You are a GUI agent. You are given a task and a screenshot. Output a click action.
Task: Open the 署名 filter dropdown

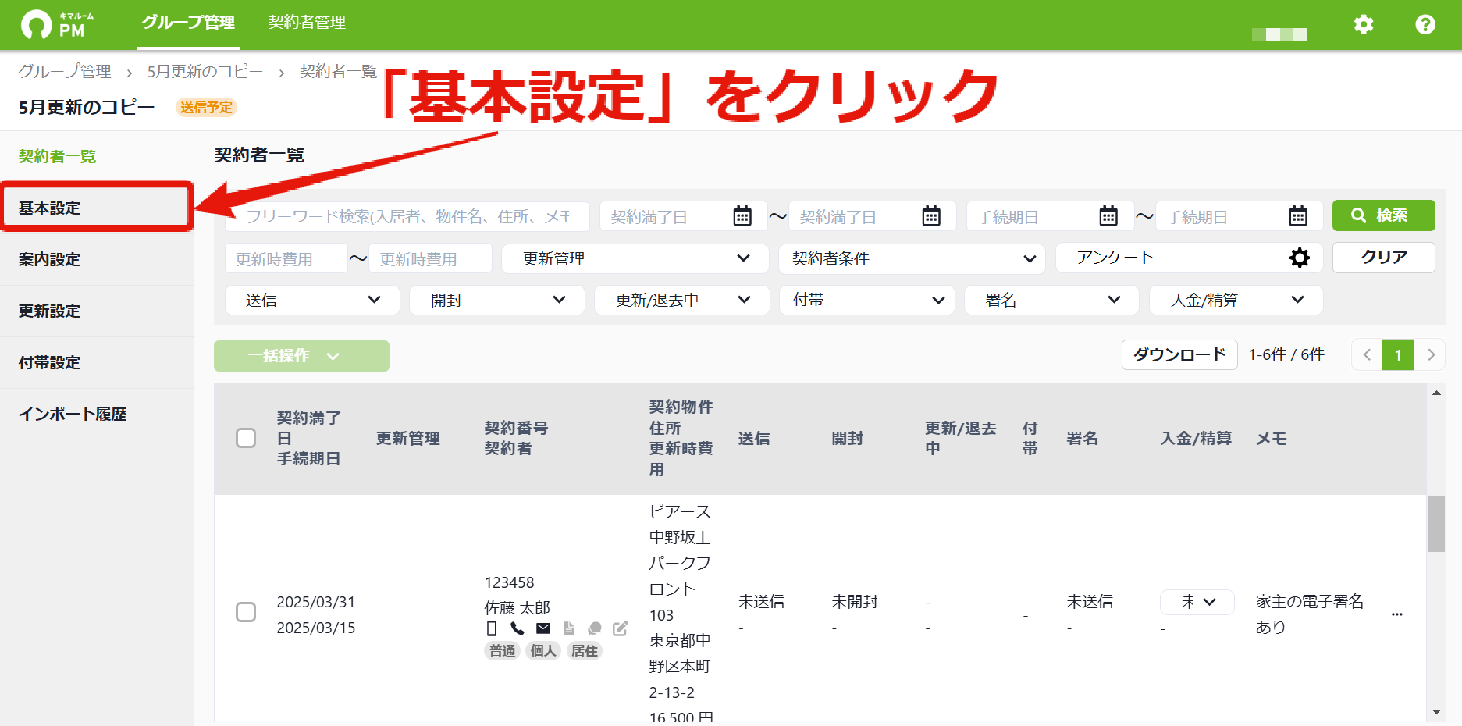(1051, 300)
